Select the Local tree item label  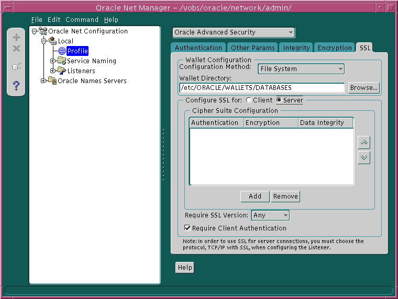(65, 41)
